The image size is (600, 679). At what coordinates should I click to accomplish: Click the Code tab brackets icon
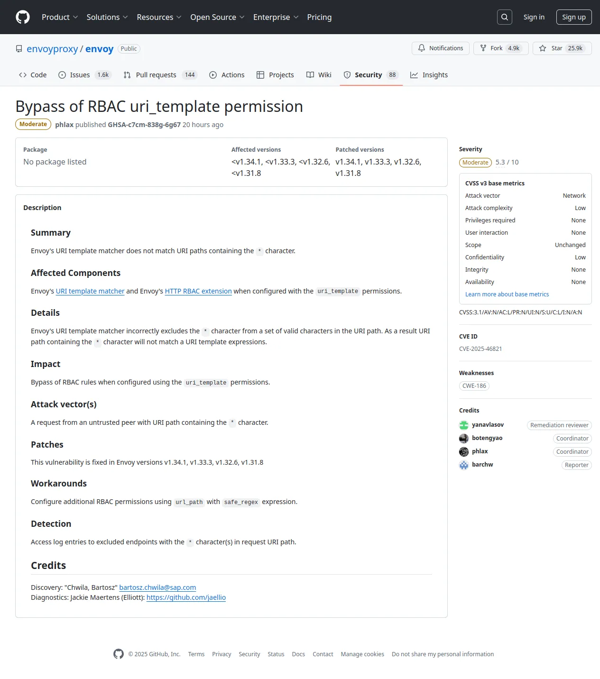[23, 75]
